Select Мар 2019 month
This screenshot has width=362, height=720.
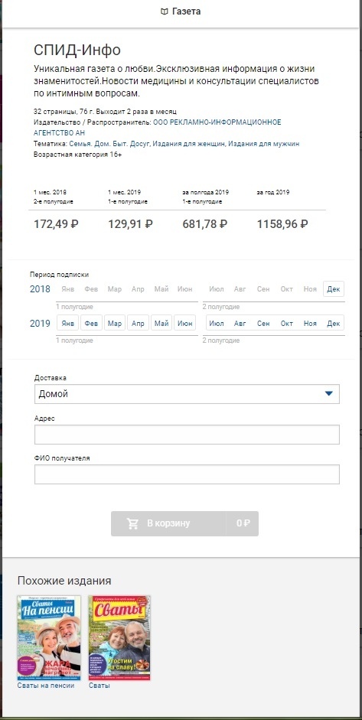click(x=114, y=323)
